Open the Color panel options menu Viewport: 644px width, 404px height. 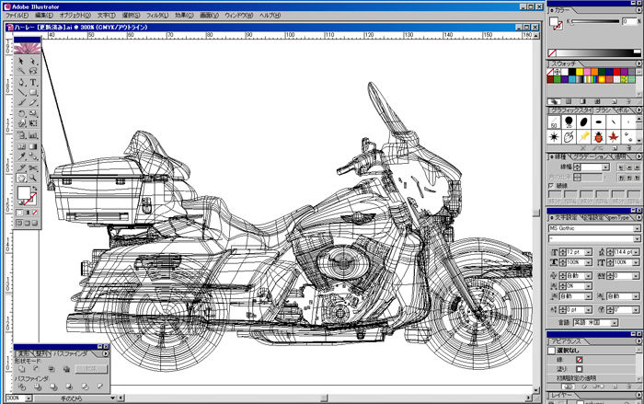tap(638, 10)
